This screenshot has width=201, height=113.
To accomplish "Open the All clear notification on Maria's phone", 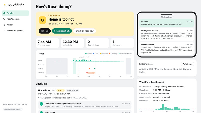I will [167, 23].
